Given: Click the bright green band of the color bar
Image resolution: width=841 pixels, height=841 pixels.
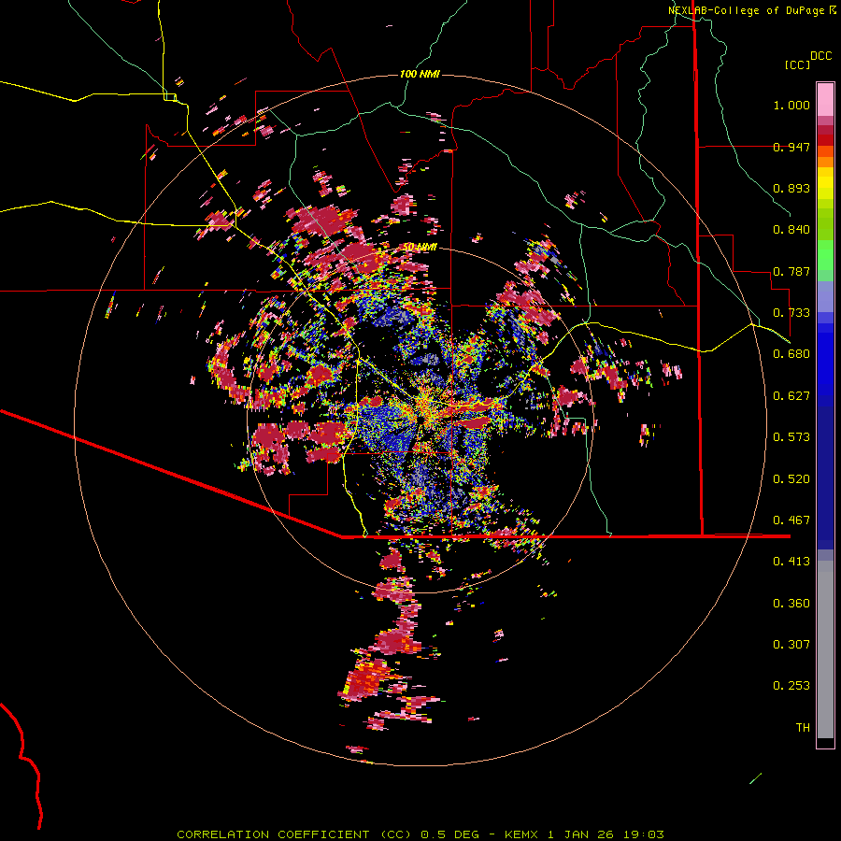Looking at the screenshot, I should (x=825, y=255).
